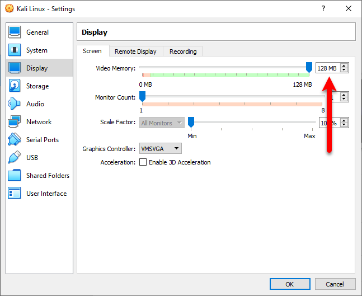This screenshot has width=362, height=296.
Task: Decrease Video Memory with down arrow
Action: (x=344, y=70)
